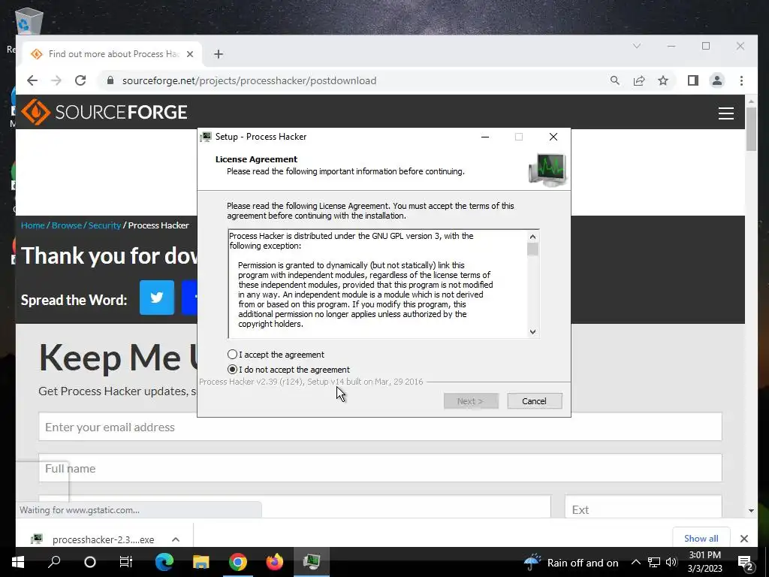Viewport: 769px width, 577px height.
Task: Open File Explorer from taskbar
Action: click(201, 562)
